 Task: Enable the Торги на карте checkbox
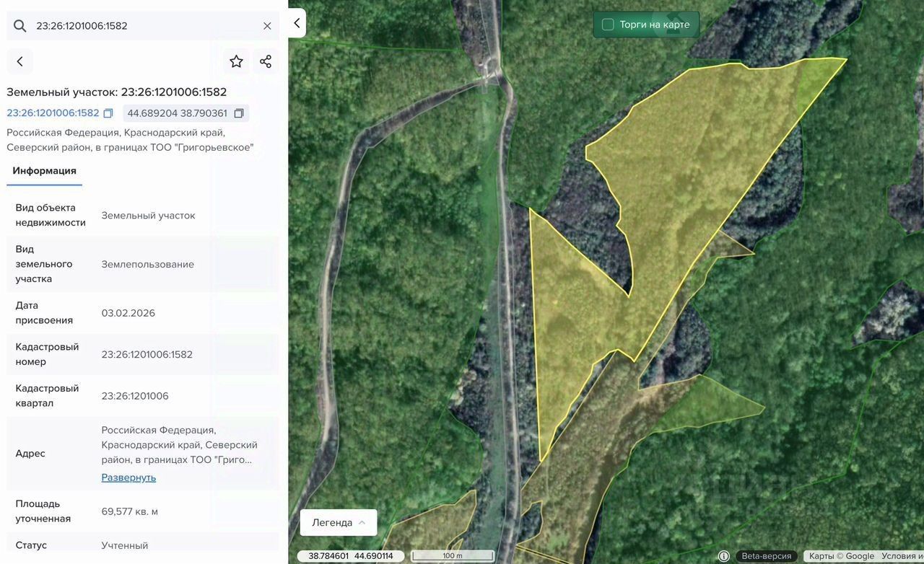(x=608, y=25)
